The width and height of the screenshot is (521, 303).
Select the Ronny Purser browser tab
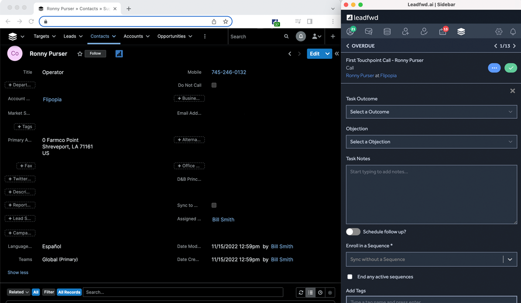77,9
